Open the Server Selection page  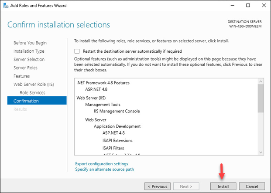(x=29, y=59)
